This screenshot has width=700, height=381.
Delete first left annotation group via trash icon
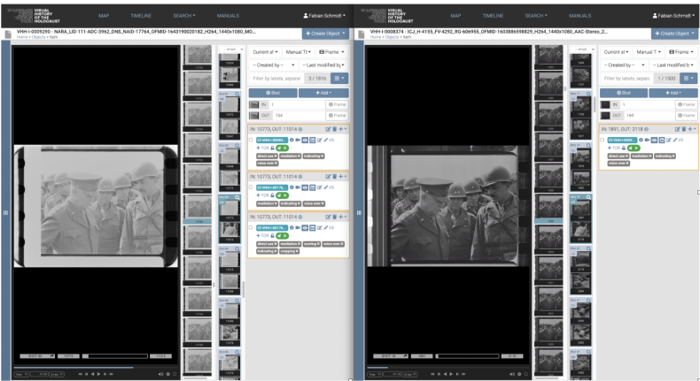coord(334,129)
